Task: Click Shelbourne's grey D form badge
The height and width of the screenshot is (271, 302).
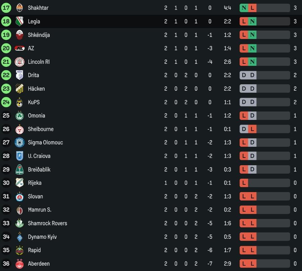Action: pos(244,129)
